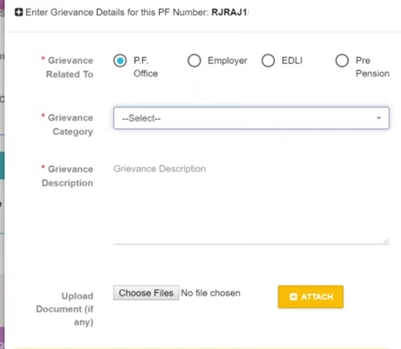Click the caret arrow of the category select box
This screenshot has width=401, height=349.
coord(379,118)
